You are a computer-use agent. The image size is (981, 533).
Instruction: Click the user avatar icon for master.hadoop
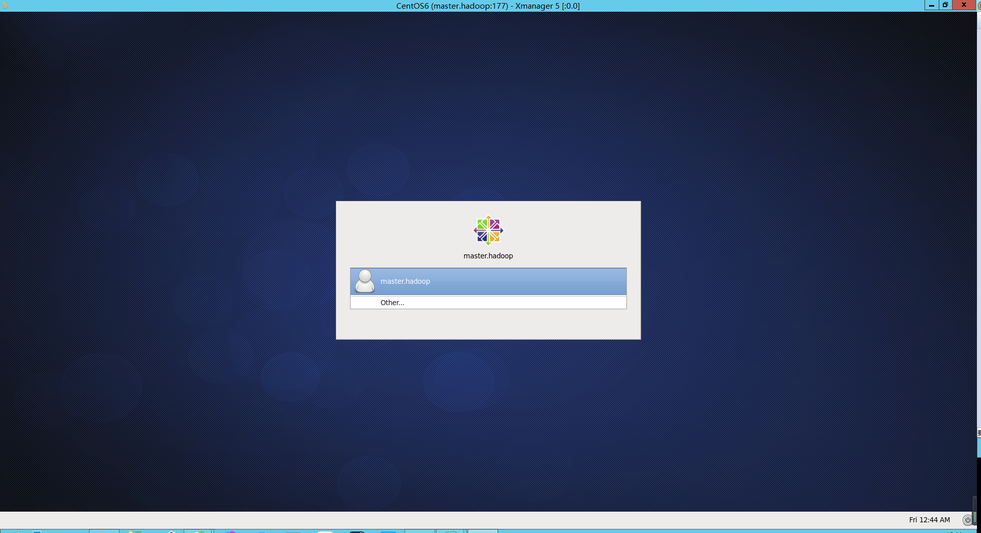(x=365, y=281)
